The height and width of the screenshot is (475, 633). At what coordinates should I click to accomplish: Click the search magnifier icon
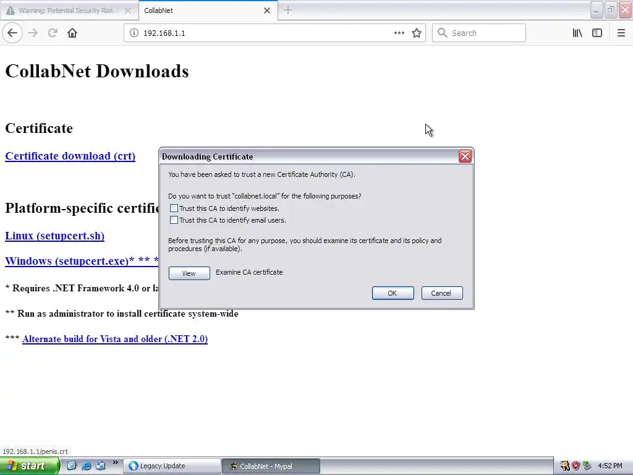443,33
